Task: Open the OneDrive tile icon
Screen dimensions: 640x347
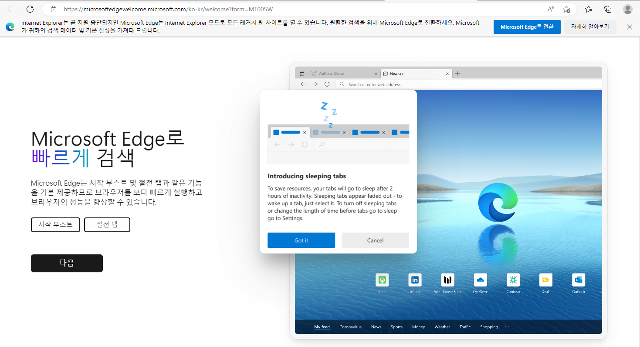Action: (480, 280)
